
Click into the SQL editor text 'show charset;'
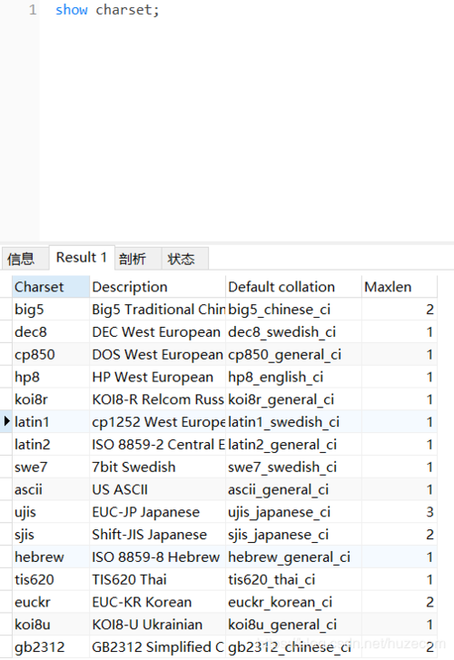(107, 10)
